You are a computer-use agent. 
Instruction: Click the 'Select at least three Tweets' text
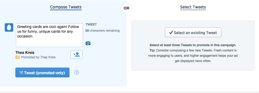pos(193,45)
